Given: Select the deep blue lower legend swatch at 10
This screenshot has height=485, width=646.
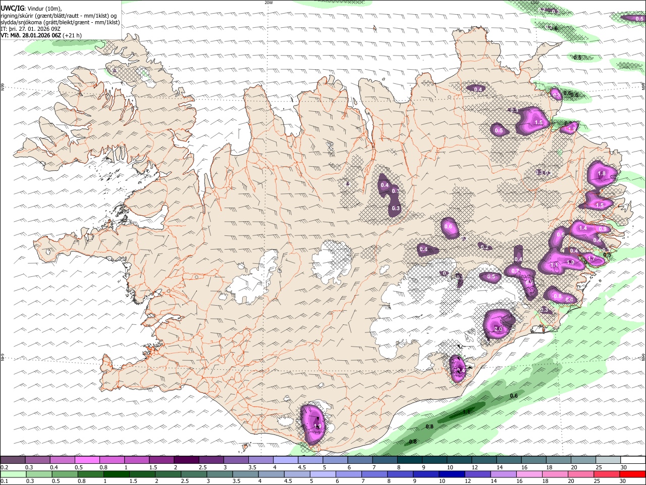Looking at the screenshot, I should click(452, 474).
